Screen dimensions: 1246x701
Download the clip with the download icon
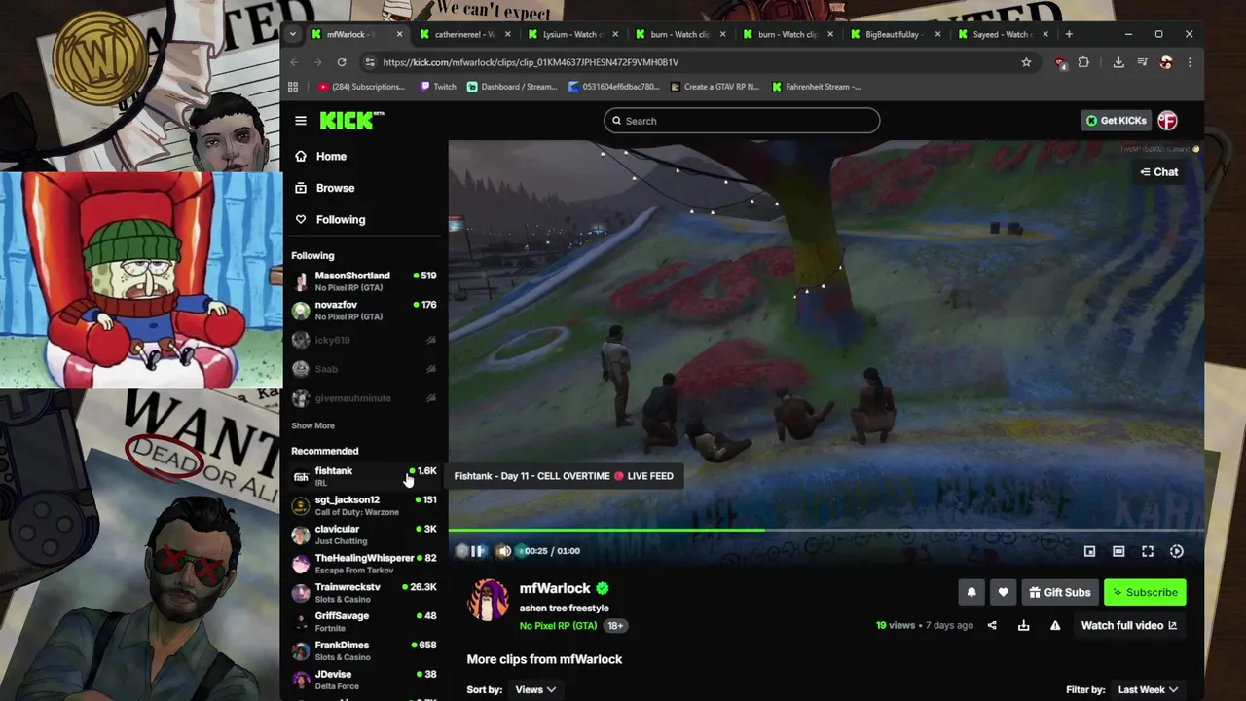click(1023, 625)
